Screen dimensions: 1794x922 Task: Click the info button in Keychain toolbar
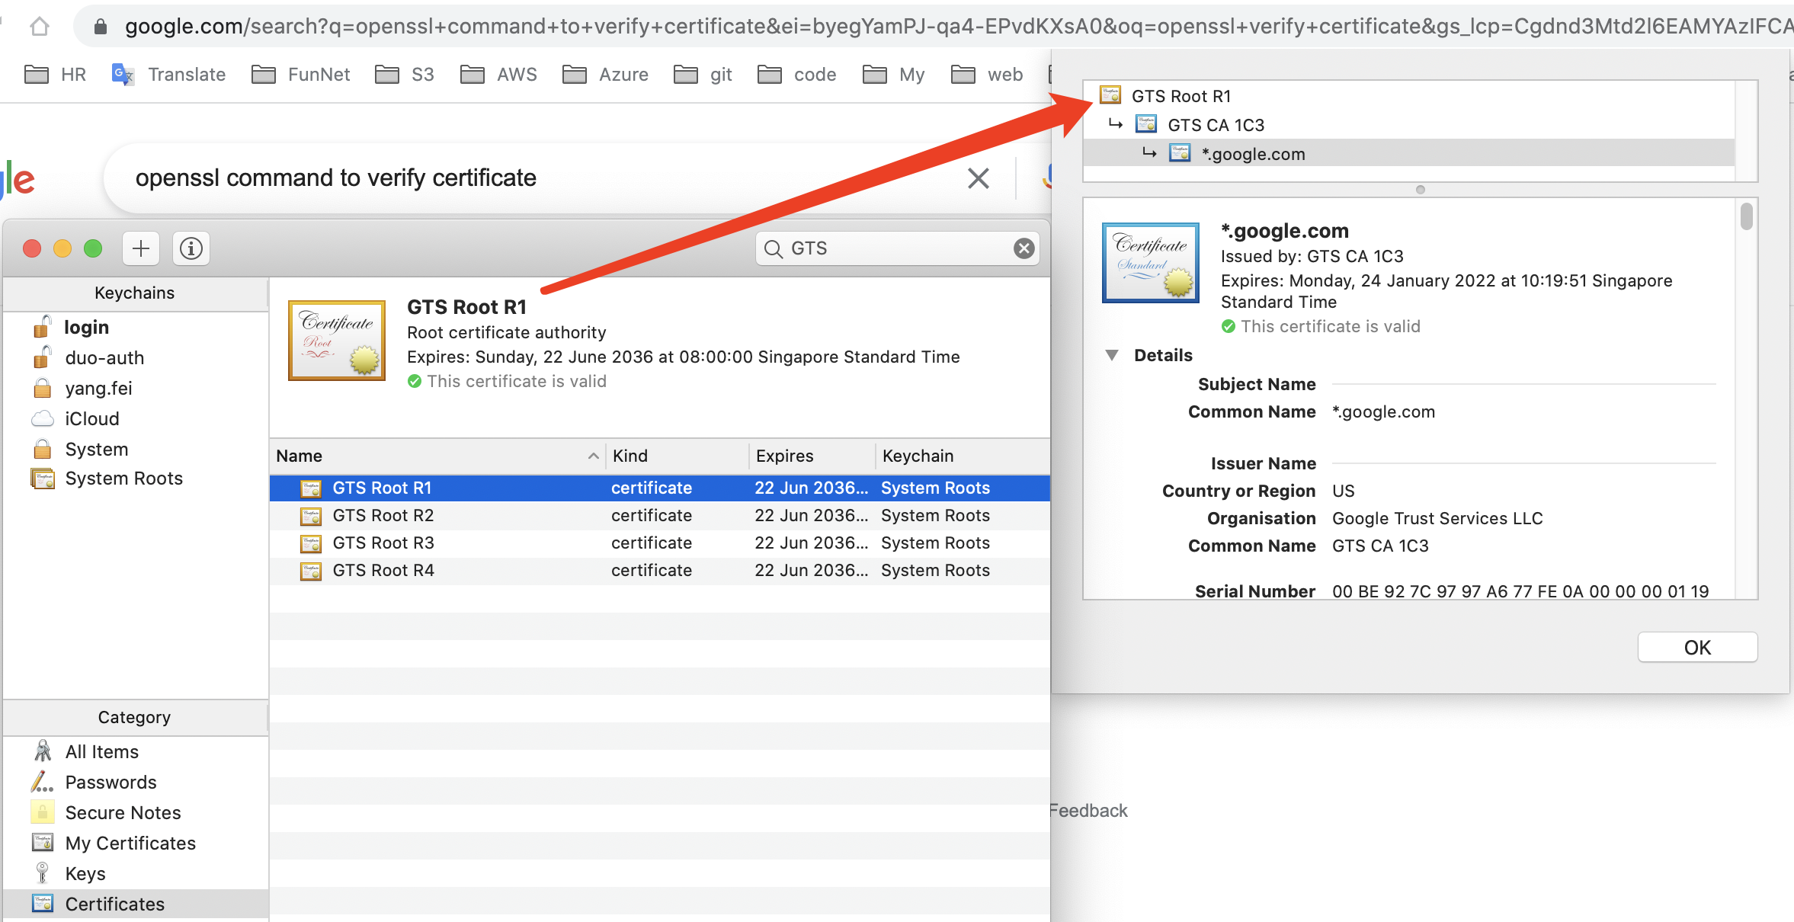(x=191, y=248)
